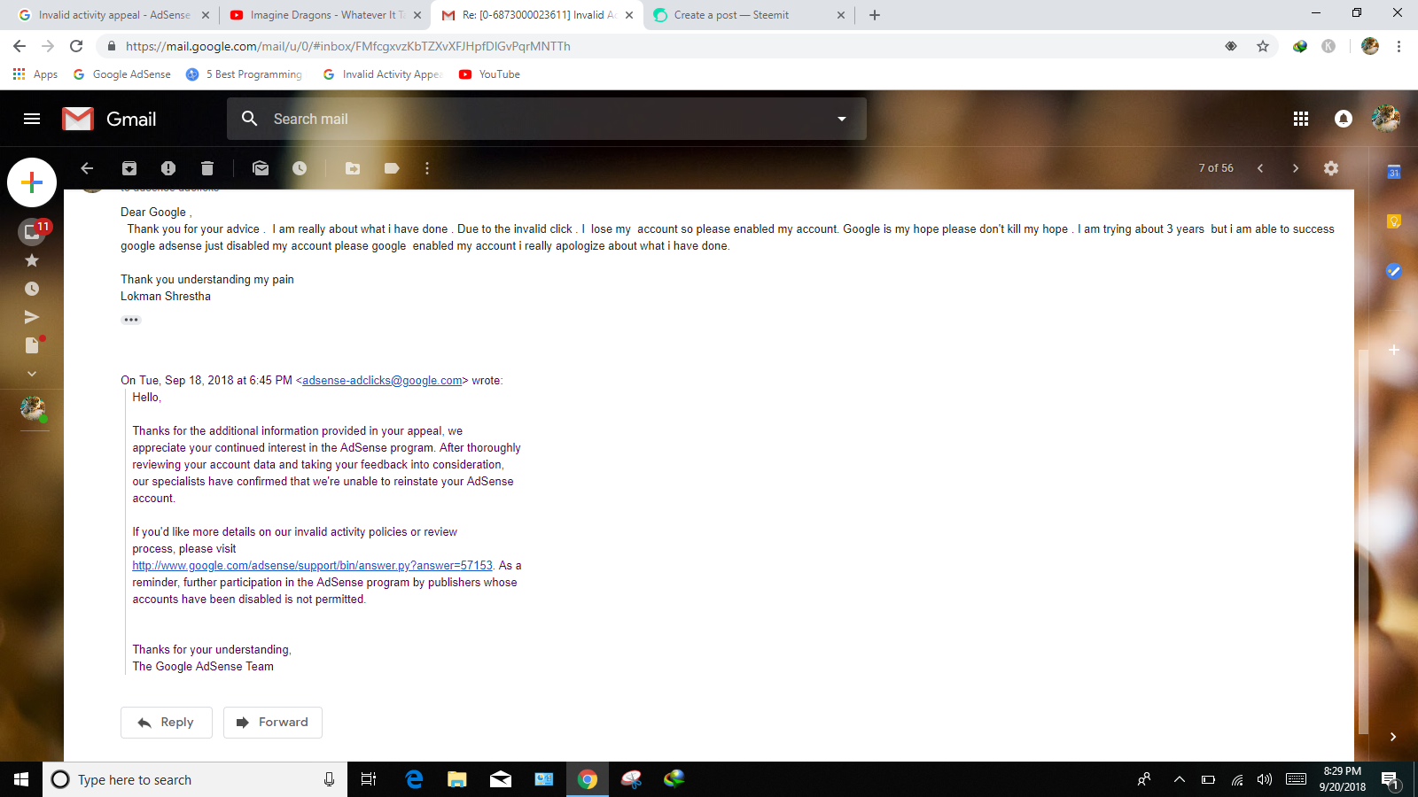Open Invalid Activity Appeal bookmark
This screenshot has height=797, width=1418.
383,74
